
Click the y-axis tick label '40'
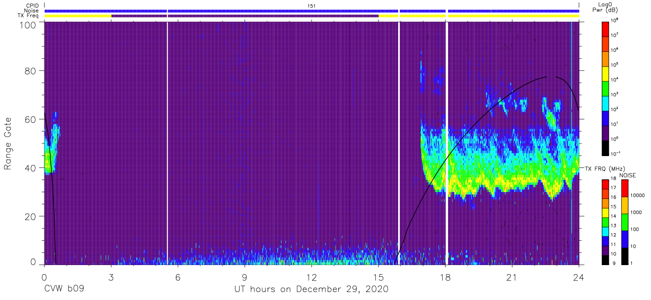[x=31, y=168]
